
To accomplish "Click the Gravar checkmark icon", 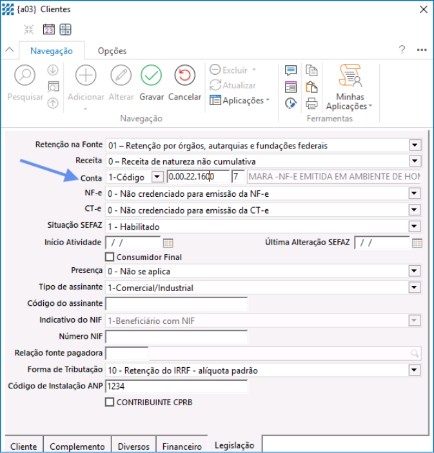I will 151,76.
